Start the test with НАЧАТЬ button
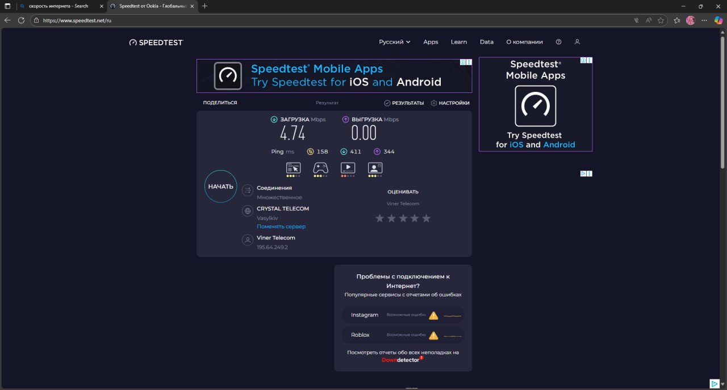 pos(220,186)
